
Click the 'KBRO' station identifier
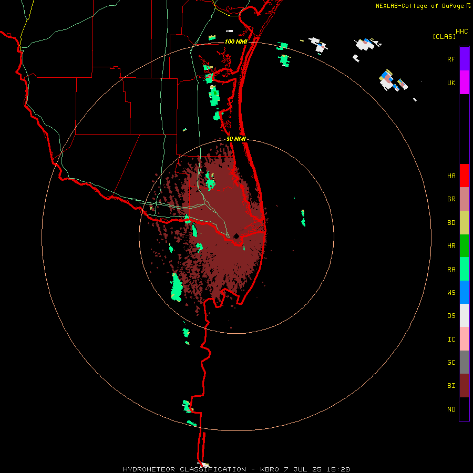click(270, 469)
